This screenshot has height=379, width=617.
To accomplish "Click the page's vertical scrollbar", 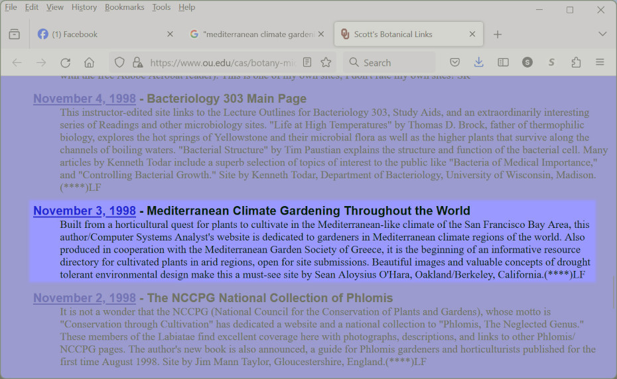I will click(613, 292).
